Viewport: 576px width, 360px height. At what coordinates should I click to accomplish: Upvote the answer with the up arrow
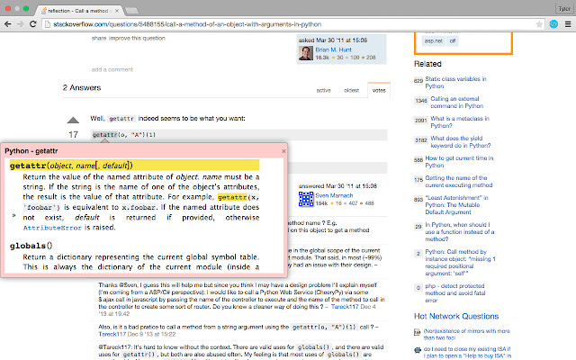[x=73, y=120]
